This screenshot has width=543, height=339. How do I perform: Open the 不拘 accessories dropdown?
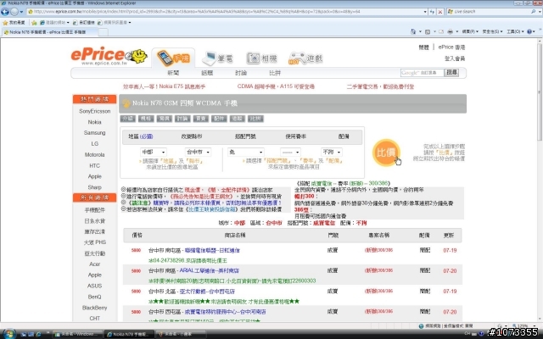coord(332,152)
